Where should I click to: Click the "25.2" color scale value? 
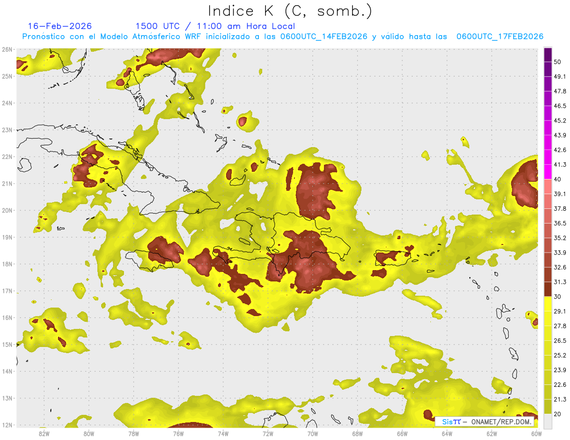560,356
